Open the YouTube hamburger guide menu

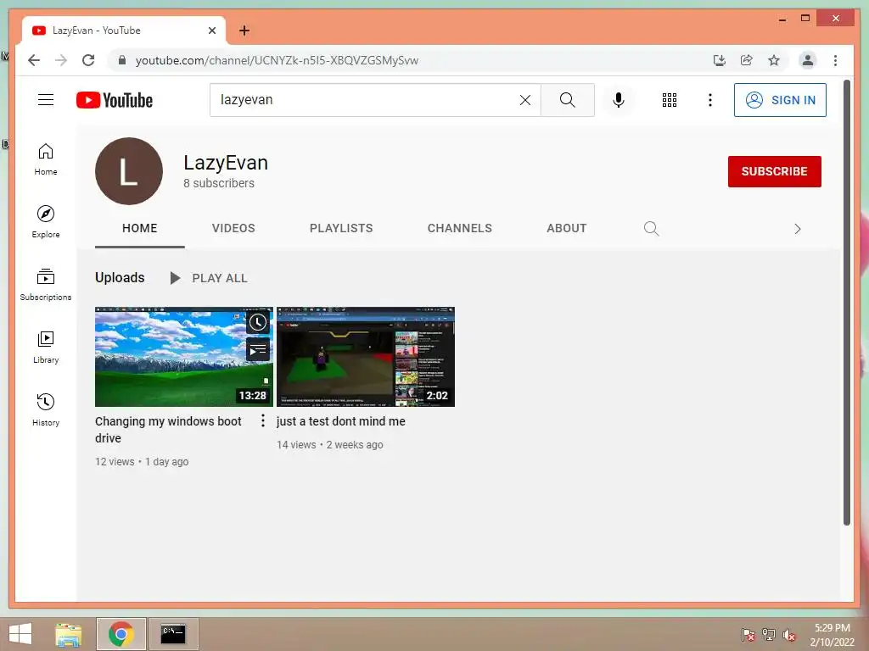(46, 100)
